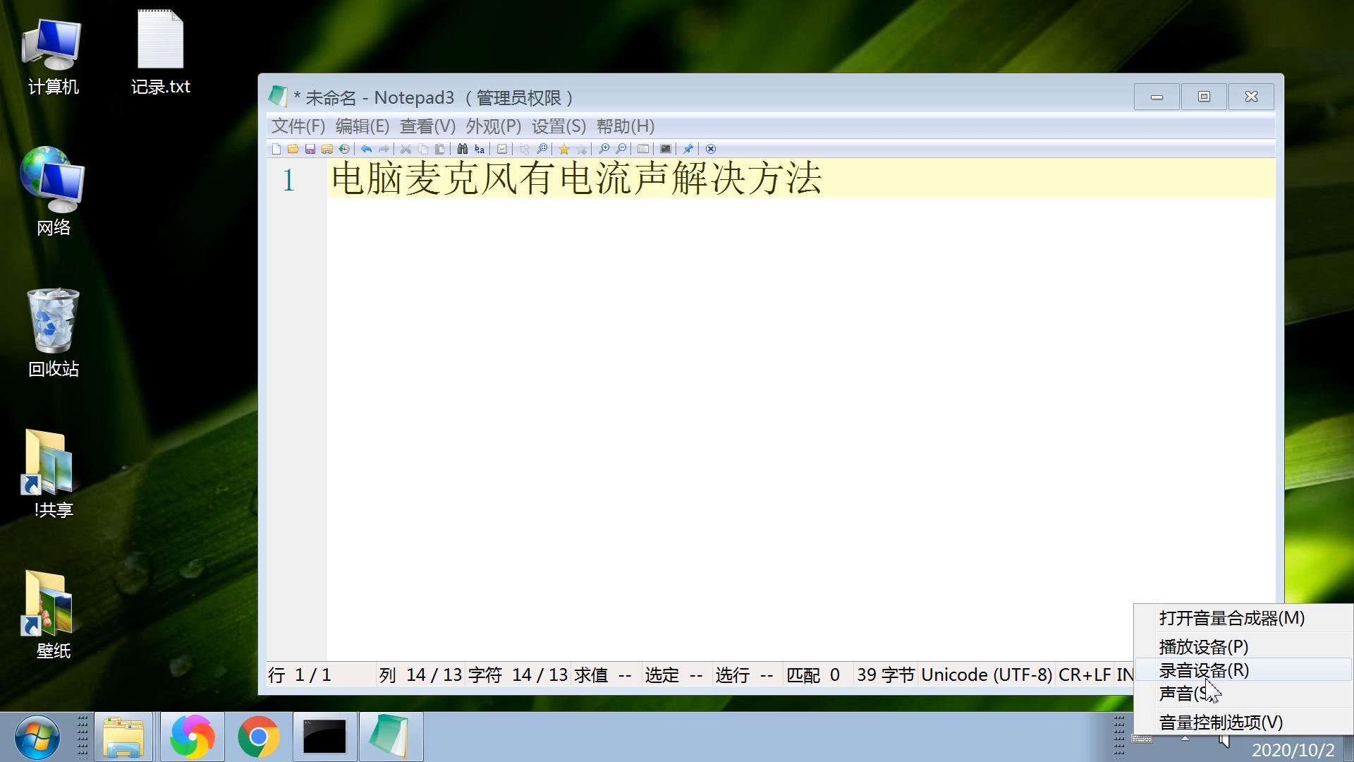
Task: Click the Redo arrow icon
Action: [x=383, y=149]
